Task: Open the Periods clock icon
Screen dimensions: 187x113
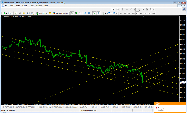Action: point(109,13)
